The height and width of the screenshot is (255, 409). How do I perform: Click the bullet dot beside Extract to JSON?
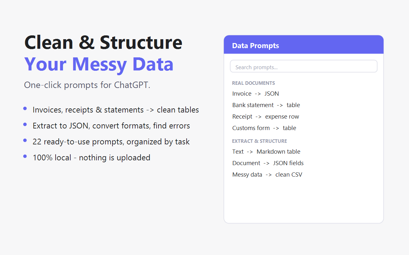[x=25, y=125]
